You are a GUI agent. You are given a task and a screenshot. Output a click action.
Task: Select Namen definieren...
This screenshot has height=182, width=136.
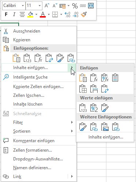point(39,168)
